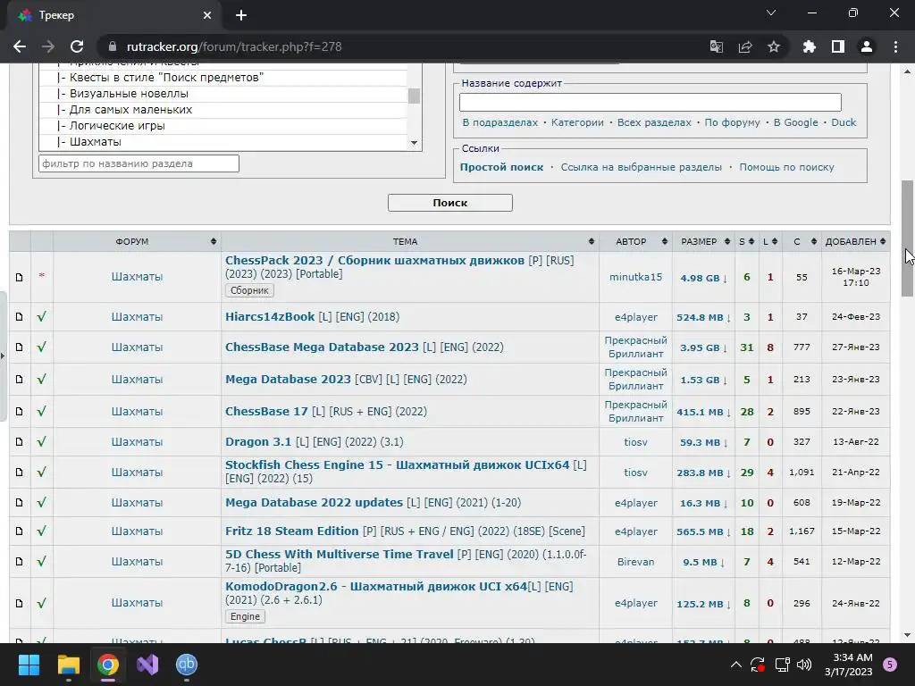Open qBittorrent from taskbar
The image size is (915, 686).
click(187, 665)
